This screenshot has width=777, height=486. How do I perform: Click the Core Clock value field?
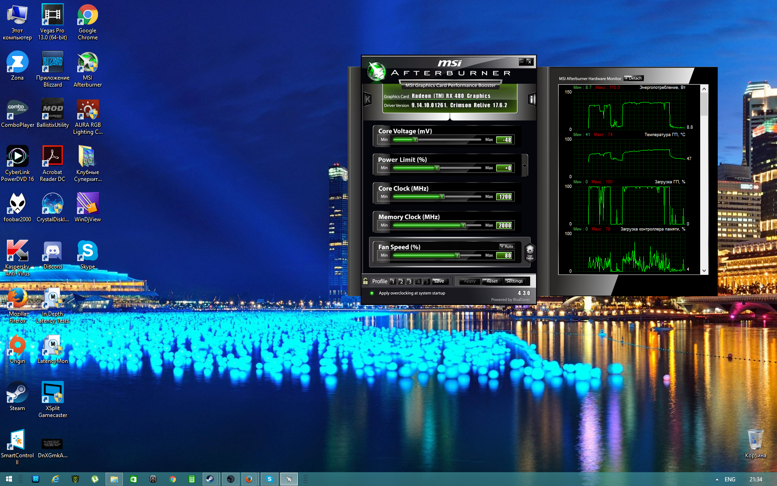click(x=504, y=197)
